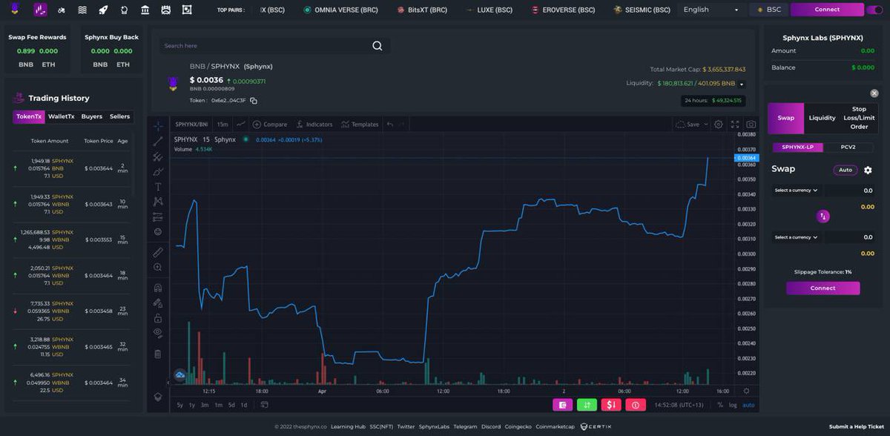Toggle auto scale on chart
This screenshot has width=890, height=436.
748,405
